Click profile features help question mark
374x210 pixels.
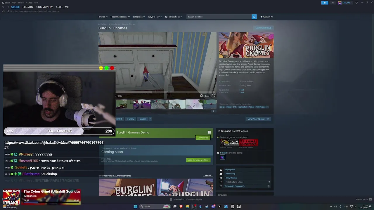pos(269,182)
